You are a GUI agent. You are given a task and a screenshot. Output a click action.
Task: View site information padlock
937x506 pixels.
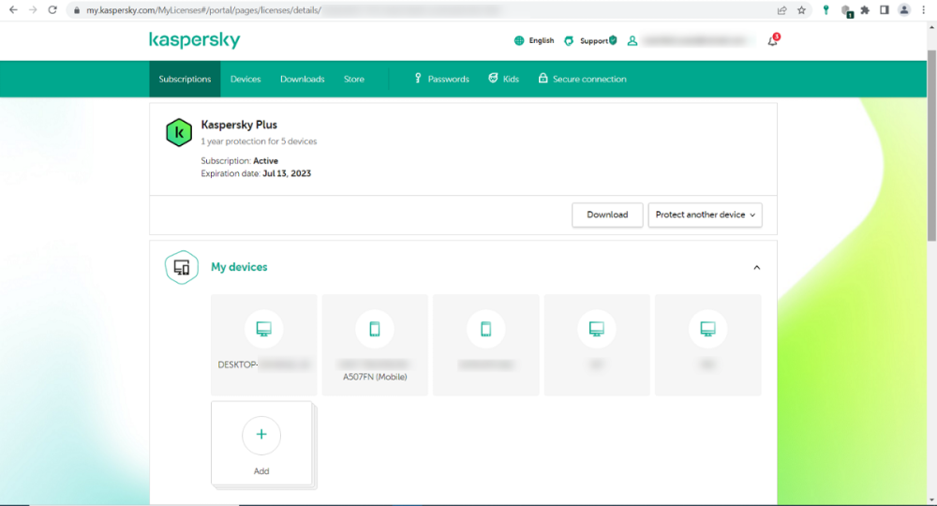pos(77,10)
